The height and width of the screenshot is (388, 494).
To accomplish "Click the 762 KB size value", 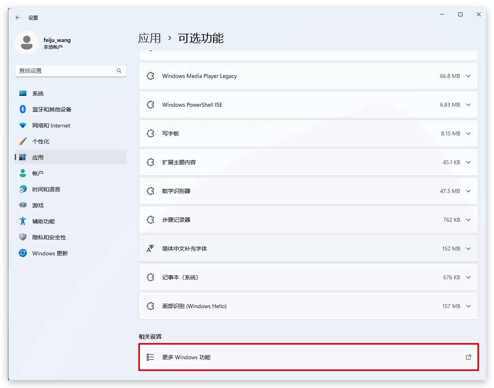I will pos(452,220).
